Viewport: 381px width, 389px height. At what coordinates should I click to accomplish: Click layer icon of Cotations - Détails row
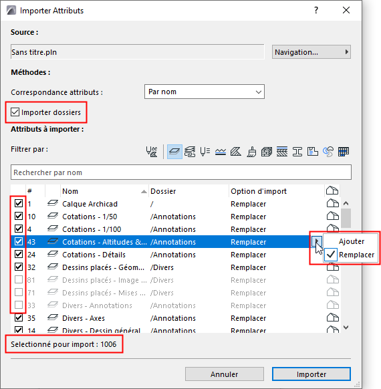coord(53,254)
